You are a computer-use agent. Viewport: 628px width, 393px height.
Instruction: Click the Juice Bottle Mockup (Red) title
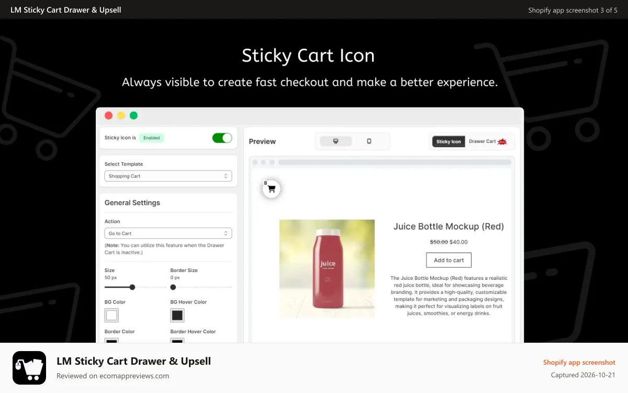(448, 226)
